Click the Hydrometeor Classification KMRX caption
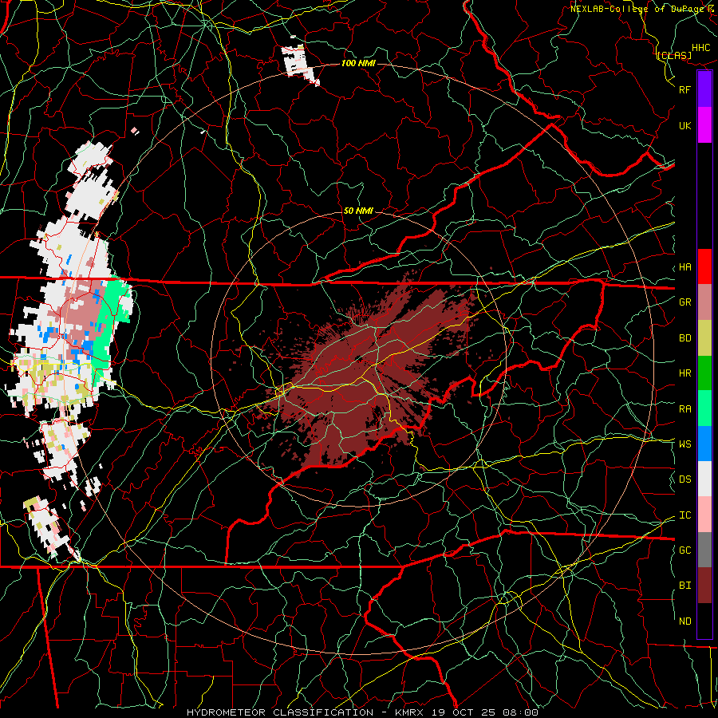Image resolution: width=718 pixels, height=718 pixels. (x=362, y=712)
